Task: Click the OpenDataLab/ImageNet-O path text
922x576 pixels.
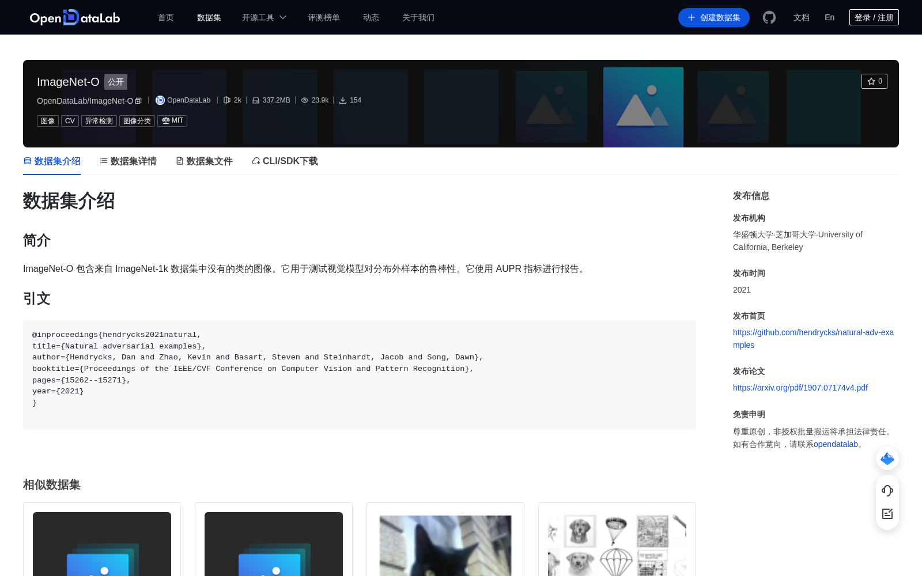Action: click(85, 101)
